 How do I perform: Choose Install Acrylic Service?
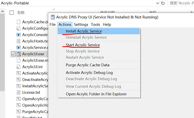pyautogui.click(x=84, y=31)
